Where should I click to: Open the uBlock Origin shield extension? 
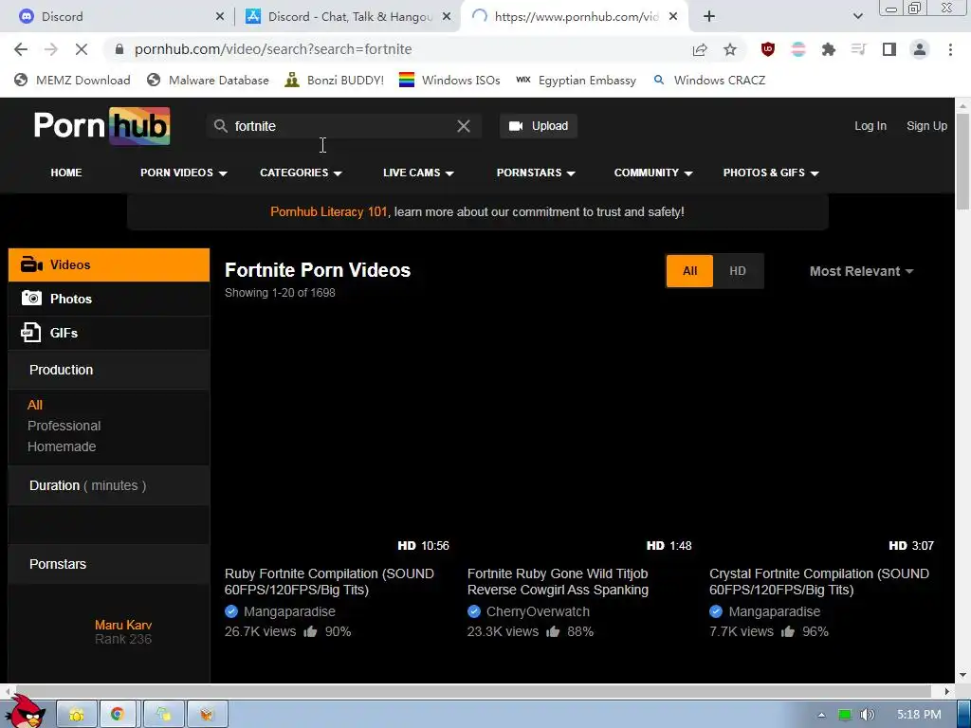(768, 49)
